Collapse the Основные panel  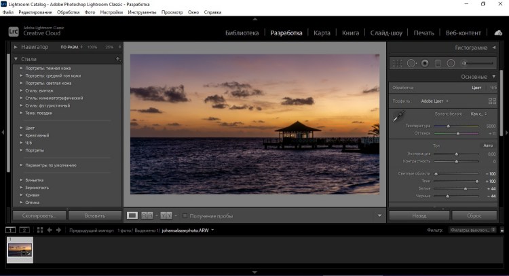click(x=494, y=77)
